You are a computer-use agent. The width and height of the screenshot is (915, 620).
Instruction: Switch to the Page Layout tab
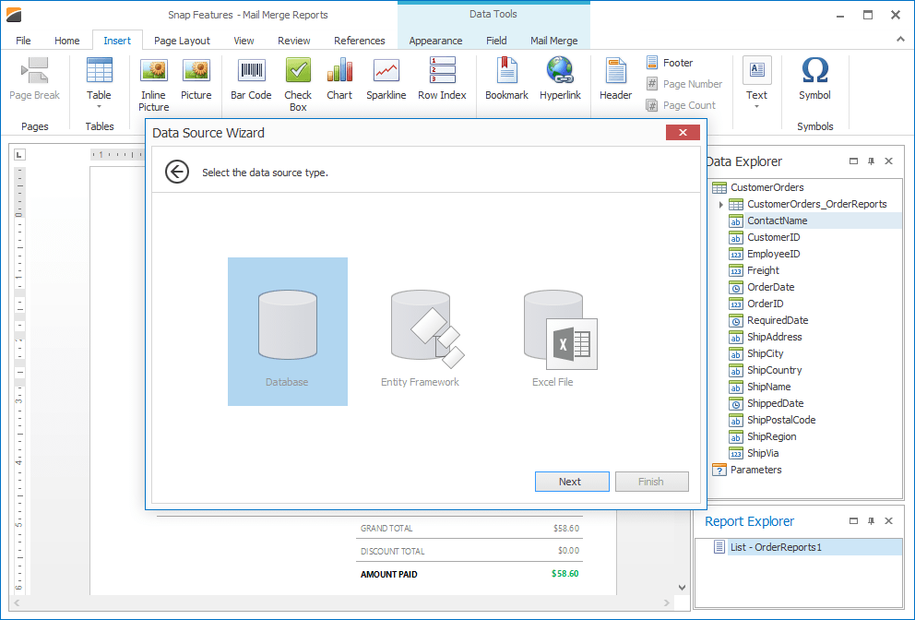click(182, 41)
